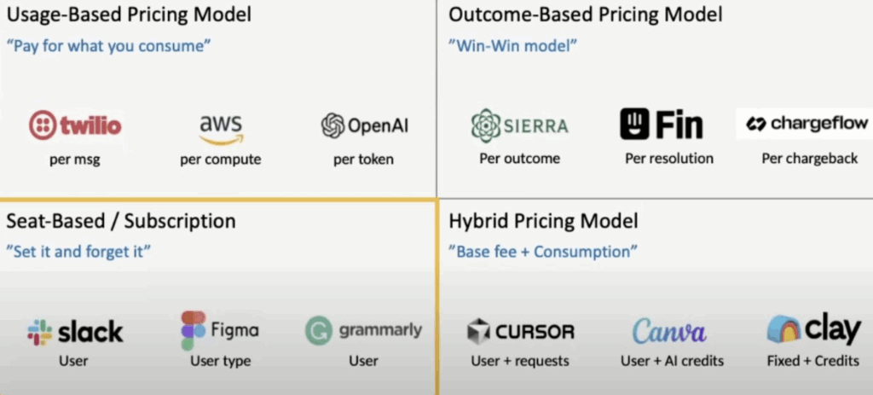873x395 pixels.
Task: Select the AWS logo
Action: click(221, 127)
